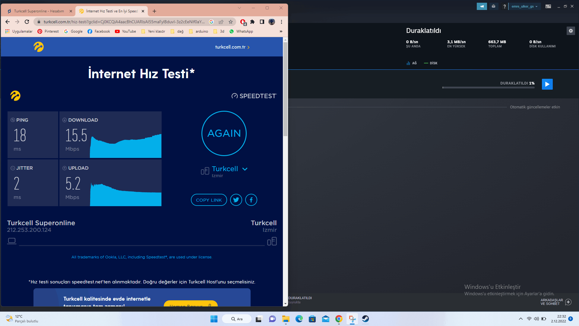
Task: Open WhatsApp bookmark
Action: pyautogui.click(x=241, y=31)
